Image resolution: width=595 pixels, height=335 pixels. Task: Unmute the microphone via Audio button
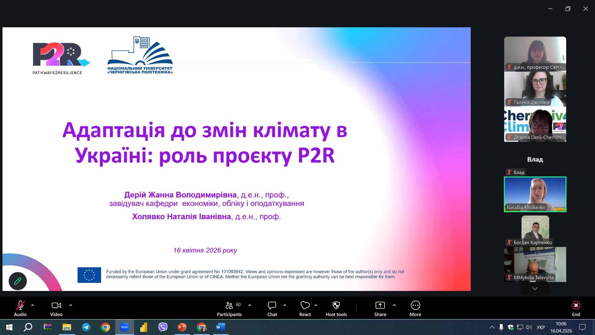pyautogui.click(x=20, y=309)
